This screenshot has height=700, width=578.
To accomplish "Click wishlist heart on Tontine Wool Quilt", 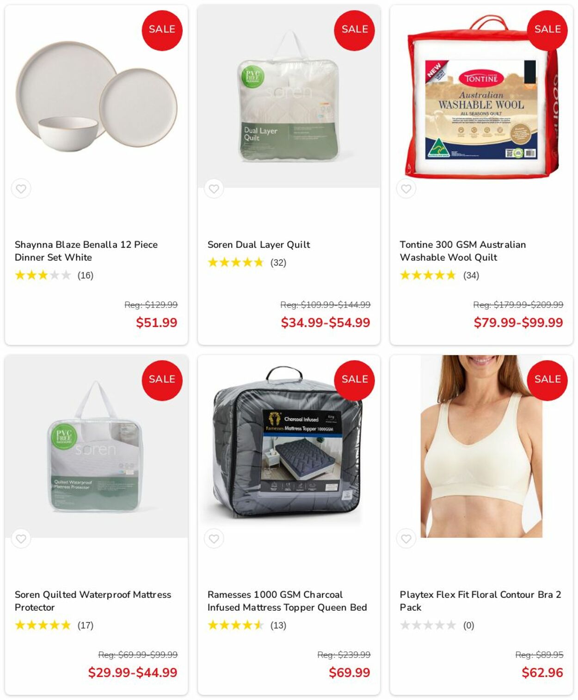I will (406, 189).
